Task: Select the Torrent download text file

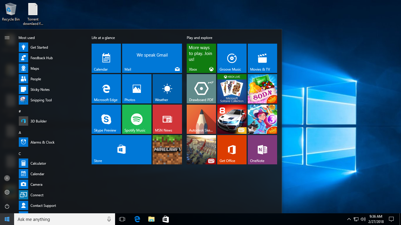Action: tap(33, 14)
